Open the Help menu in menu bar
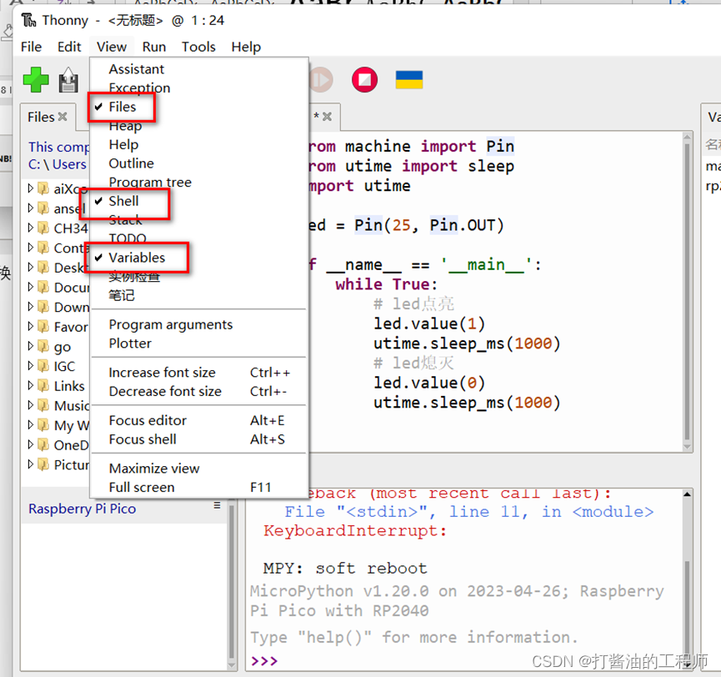 tap(246, 47)
